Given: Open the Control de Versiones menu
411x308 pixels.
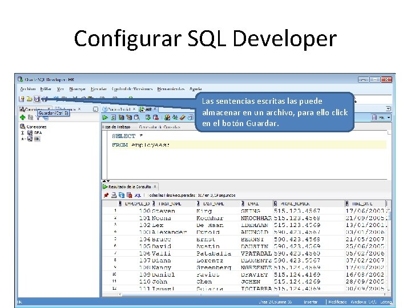Looking at the screenshot, I should (132, 89).
